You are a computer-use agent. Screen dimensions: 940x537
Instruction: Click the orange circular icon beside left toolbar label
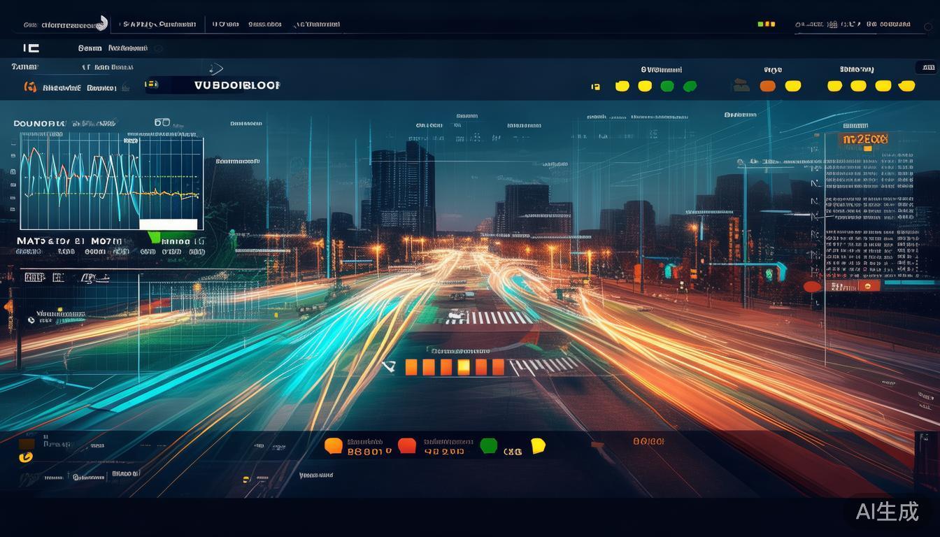pos(30,87)
